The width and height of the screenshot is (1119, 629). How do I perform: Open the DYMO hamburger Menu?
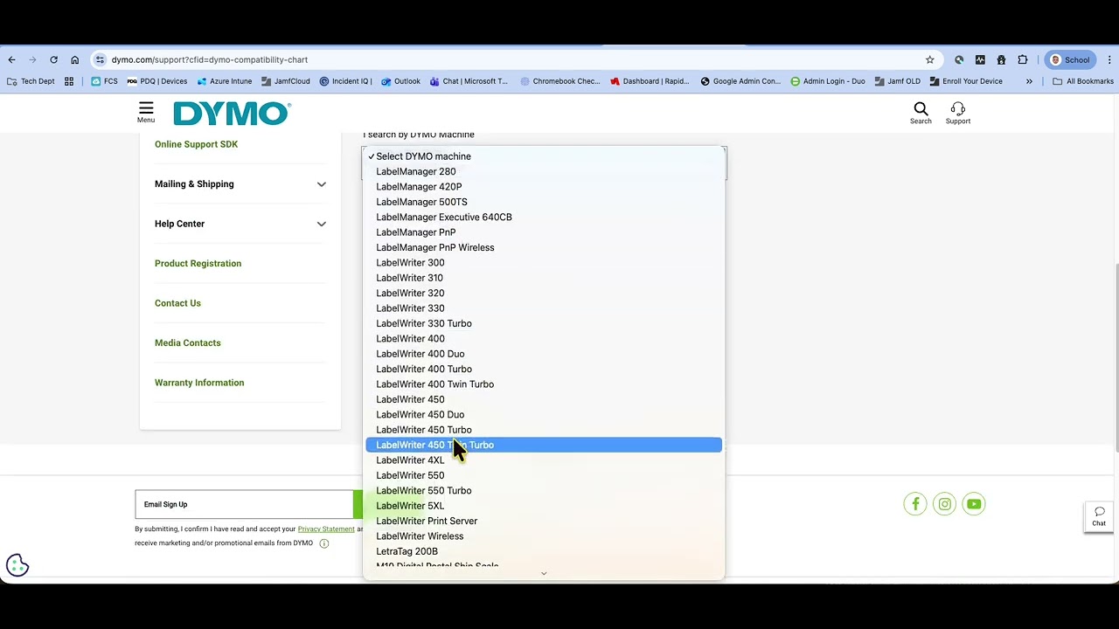(x=146, y=112)
